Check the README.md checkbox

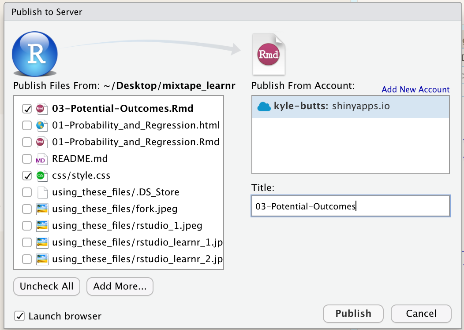tap(27, 159)
